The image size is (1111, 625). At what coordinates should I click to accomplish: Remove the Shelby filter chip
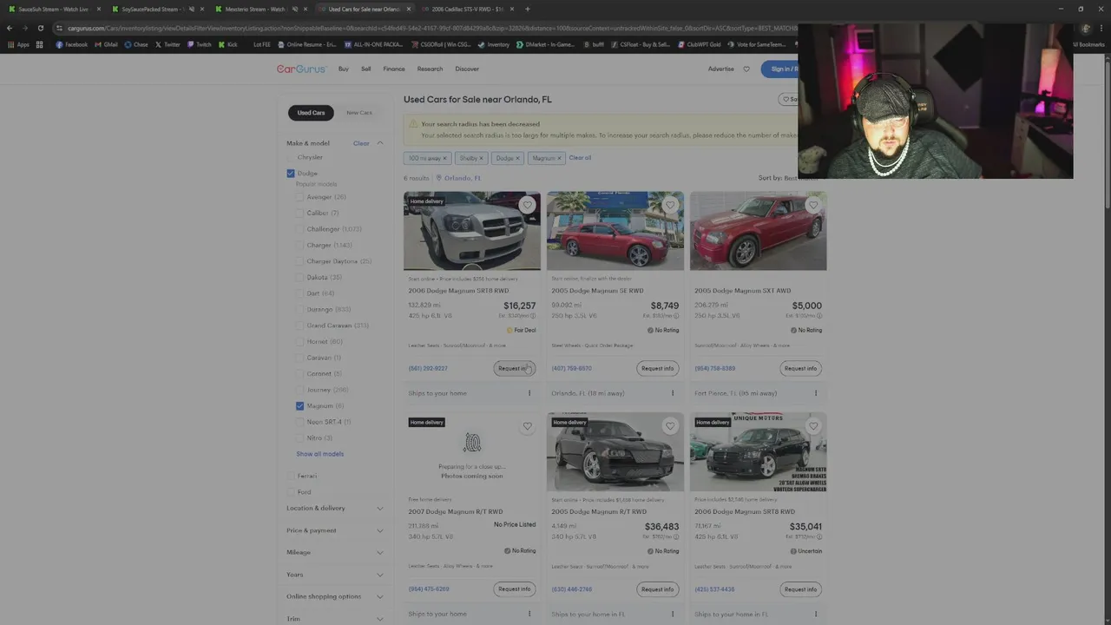(481, 158)
